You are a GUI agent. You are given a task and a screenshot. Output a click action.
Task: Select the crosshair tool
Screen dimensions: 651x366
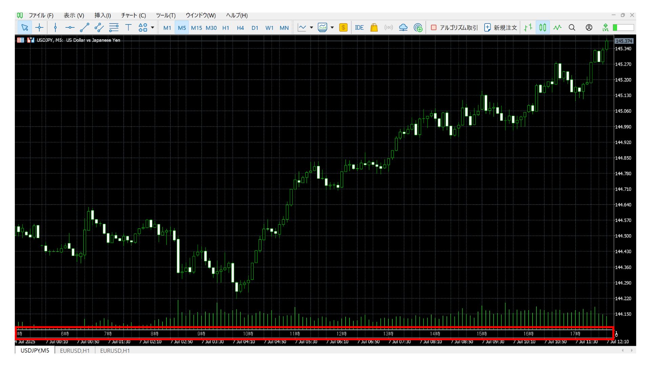tap(39, 28)
